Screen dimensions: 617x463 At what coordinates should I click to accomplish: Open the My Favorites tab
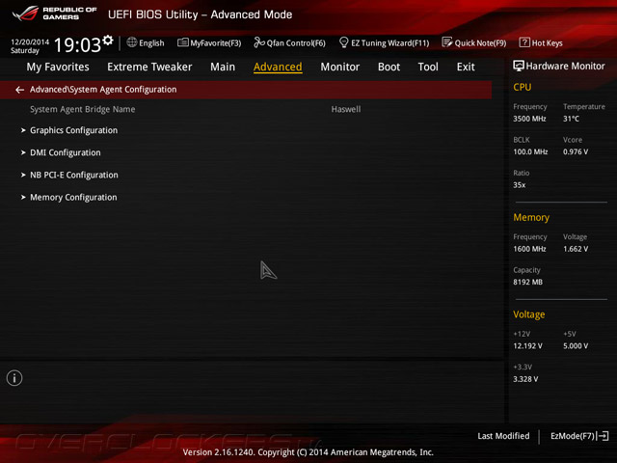tap(58, 67)
